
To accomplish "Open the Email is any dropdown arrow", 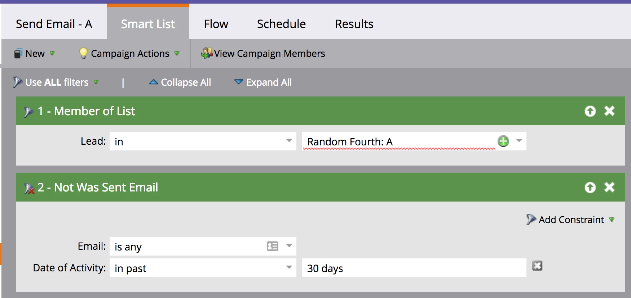I will tap(289, 246).
